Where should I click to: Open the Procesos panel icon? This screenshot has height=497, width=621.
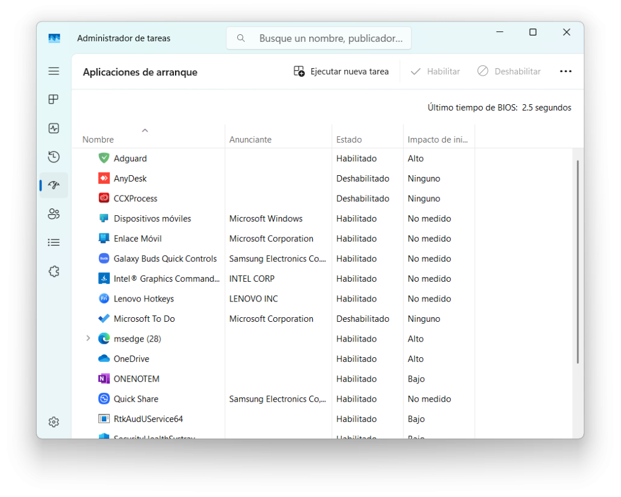click(x=53, y=99)
